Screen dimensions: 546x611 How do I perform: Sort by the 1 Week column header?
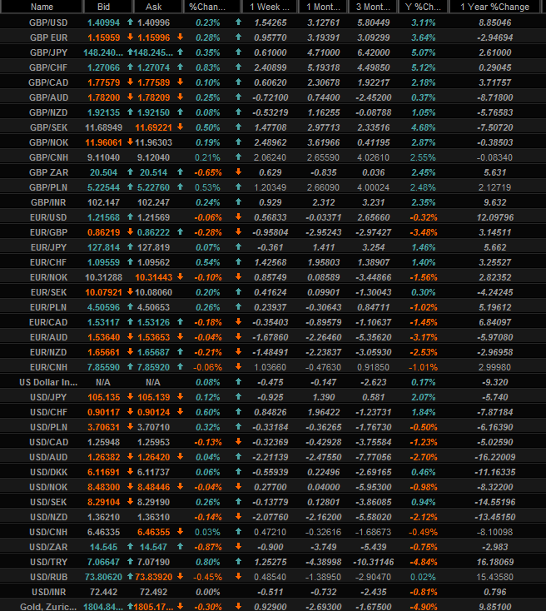[x=271, y=7]
